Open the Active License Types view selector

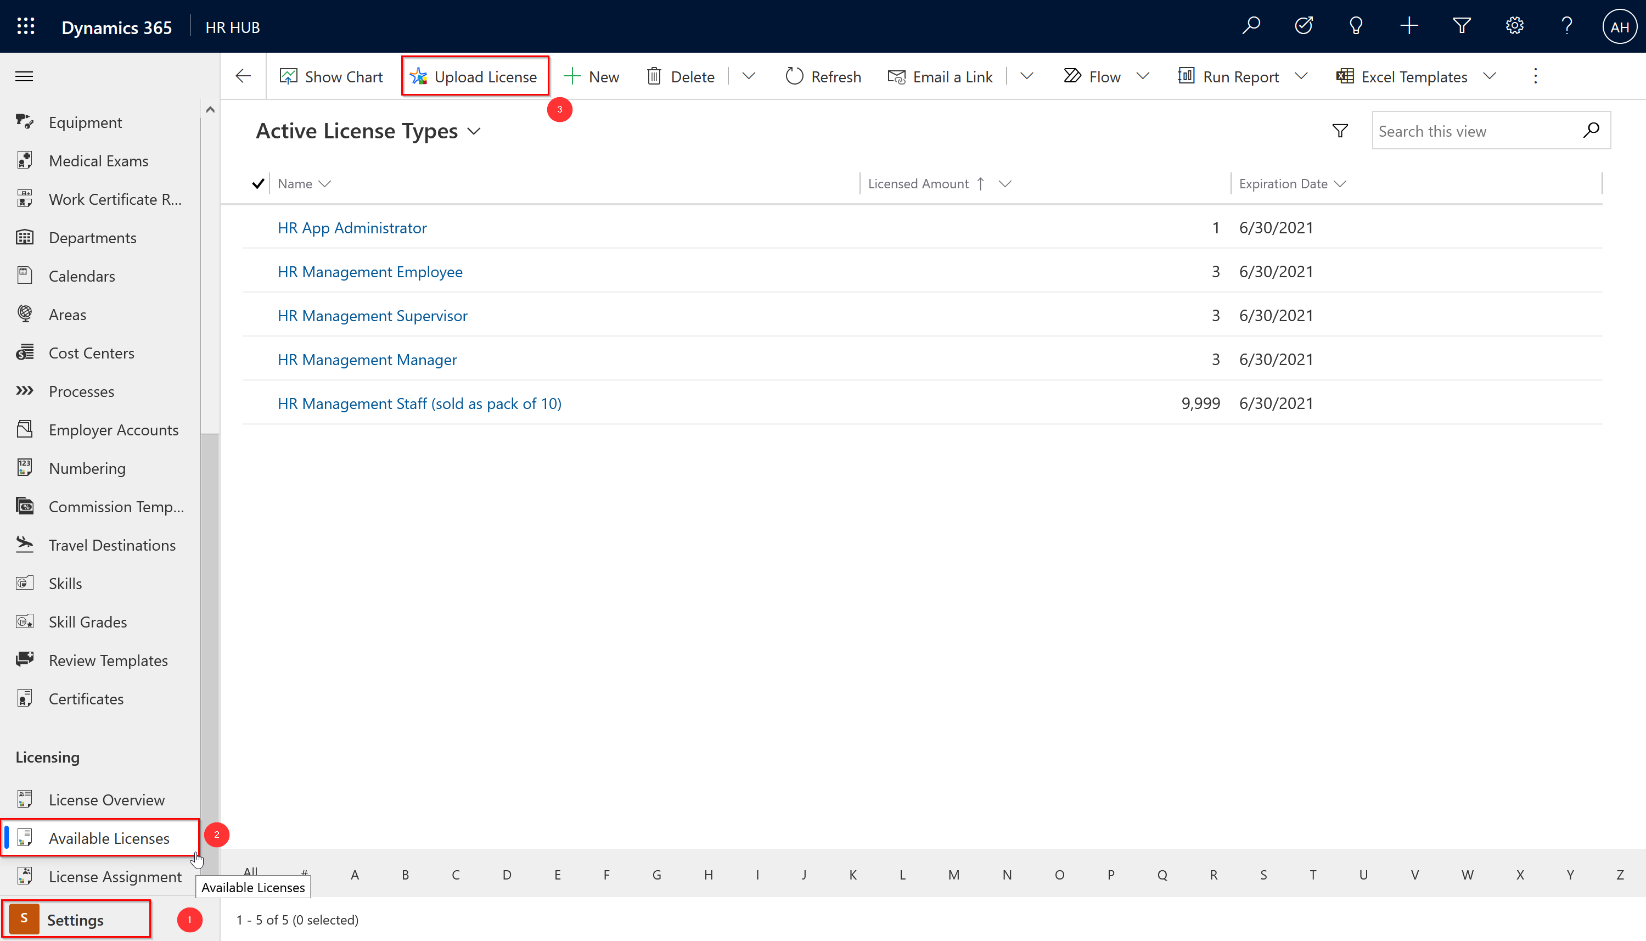(369, 131)
